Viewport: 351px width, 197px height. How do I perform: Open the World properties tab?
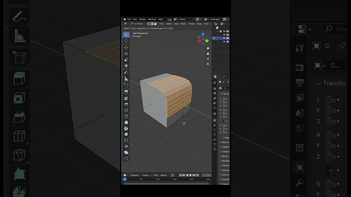pyautogui.click(x=215, y=108)
